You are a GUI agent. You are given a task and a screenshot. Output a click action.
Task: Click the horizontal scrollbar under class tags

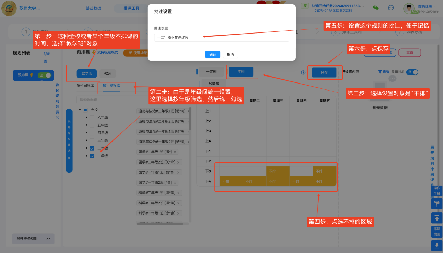[160, 224]
